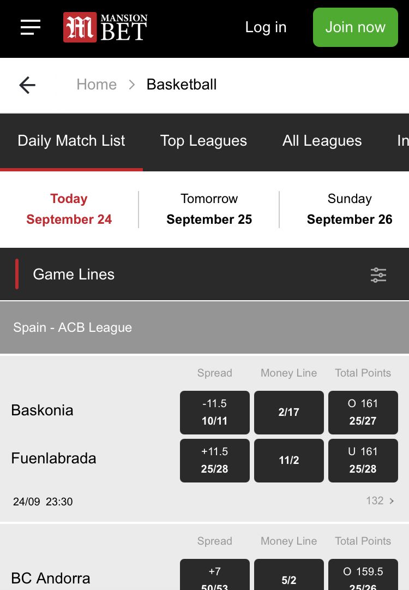Pick Over 161 total points 25/27
The width and height of the screenshot is (409, 590).
tap(363, 413)
